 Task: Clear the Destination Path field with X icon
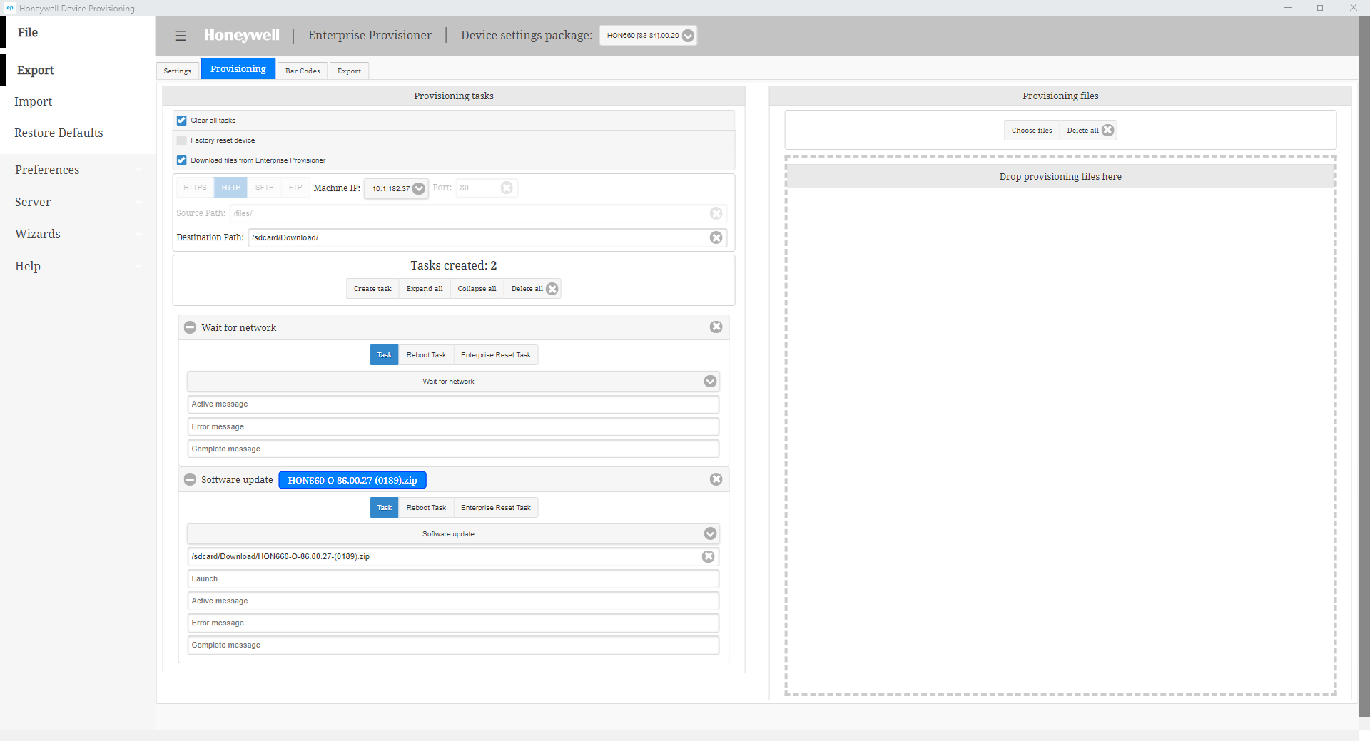pos(716,237)
